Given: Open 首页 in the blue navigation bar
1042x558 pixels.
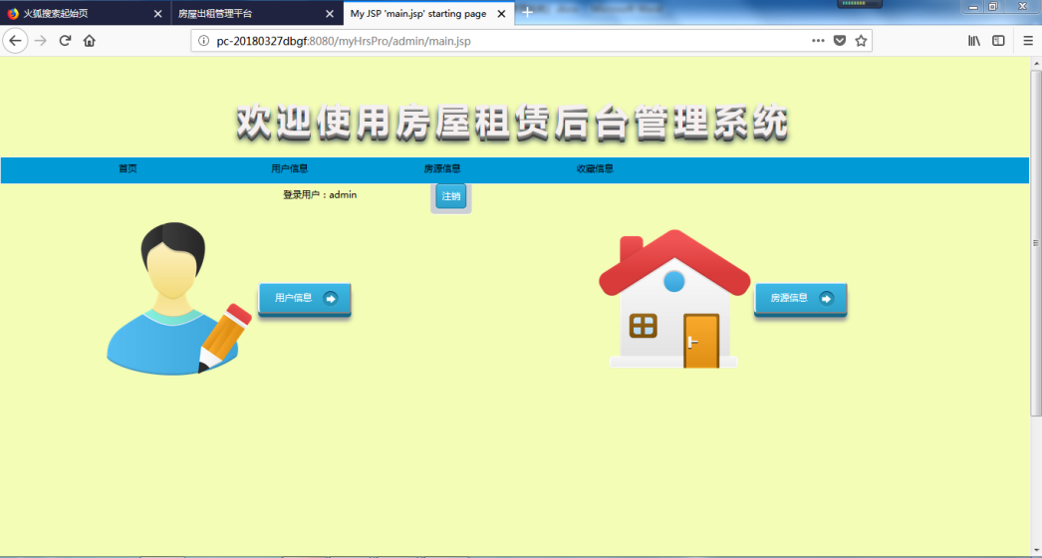Looking at the screenshot, I should point(128,169).
